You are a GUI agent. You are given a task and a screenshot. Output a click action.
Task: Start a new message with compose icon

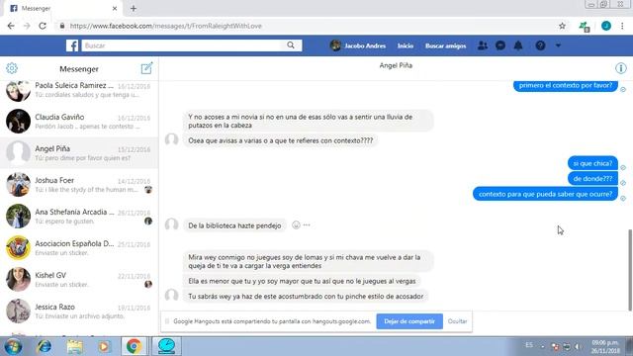(x=146, y=68)
